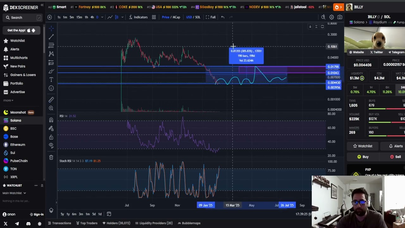The height and width of the screenshot is (228, 405).
Task: Toggle magnet mode for drawings
Action: pos(51,120)
